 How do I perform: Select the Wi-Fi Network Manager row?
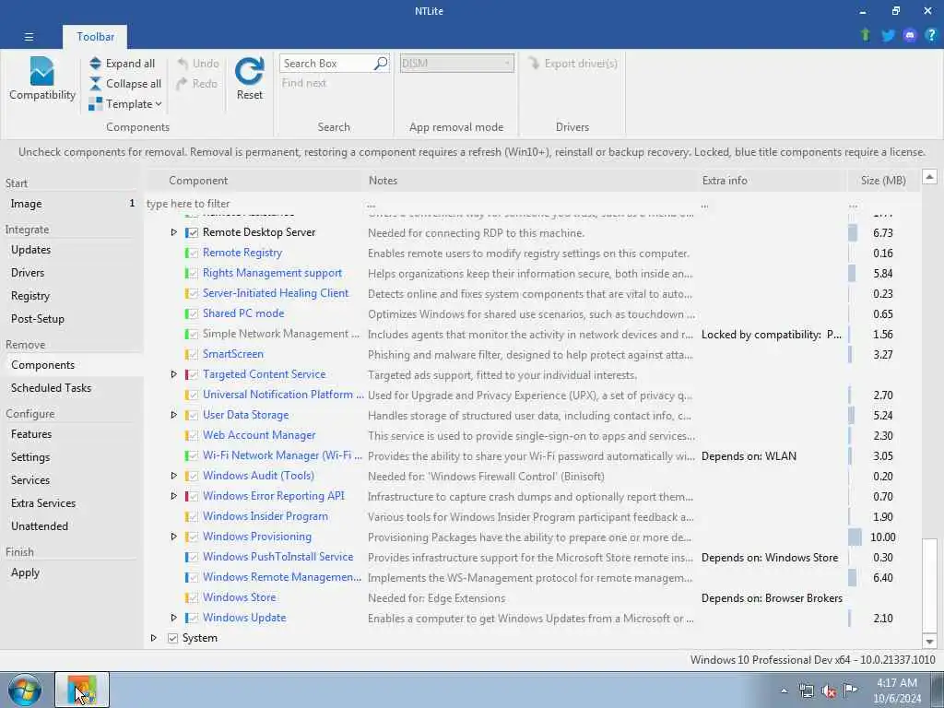pos(533,455)
